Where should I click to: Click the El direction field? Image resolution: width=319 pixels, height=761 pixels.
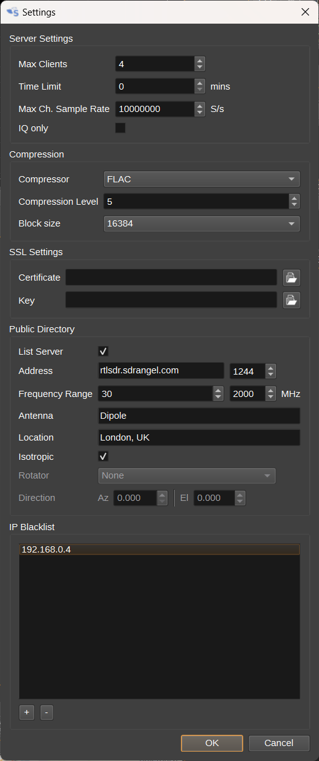click(215, 498)
